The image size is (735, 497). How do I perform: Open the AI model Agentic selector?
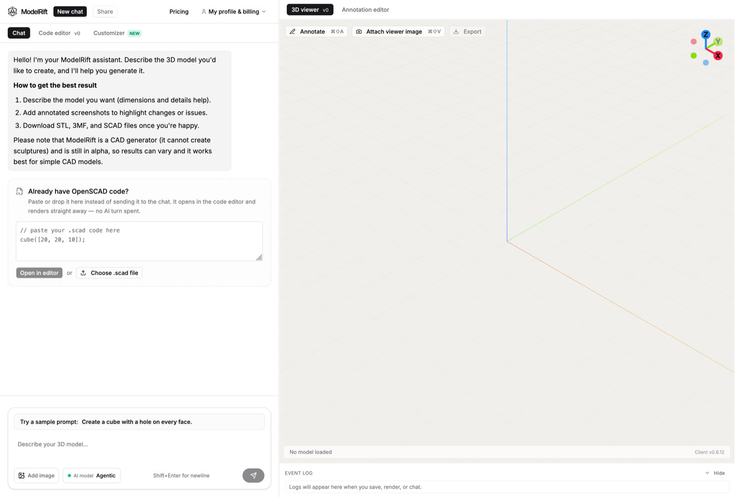point(92,475)
